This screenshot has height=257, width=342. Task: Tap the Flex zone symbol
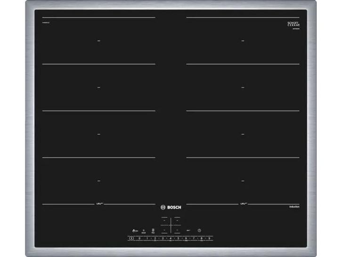(x=153, y=231)
